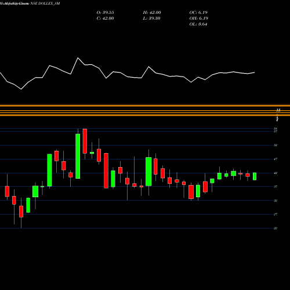Click the 57 price axis label
This screenshot has height=290, width=290.
click(275, 132)
